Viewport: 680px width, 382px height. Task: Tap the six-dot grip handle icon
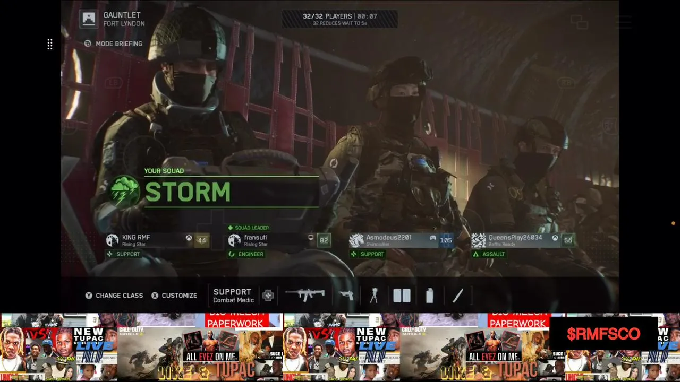(50, 45)
